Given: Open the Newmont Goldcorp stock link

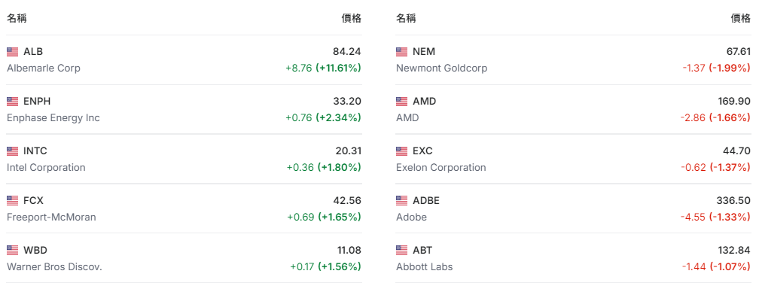Looking at the screenshot, I should pos(441,68).
